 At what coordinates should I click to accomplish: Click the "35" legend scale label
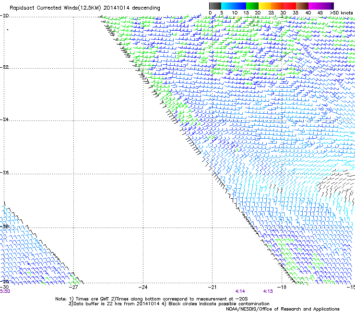click(x=296, y=13)
